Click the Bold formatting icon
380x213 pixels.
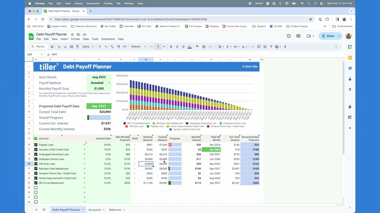click(x=171, y=47)
